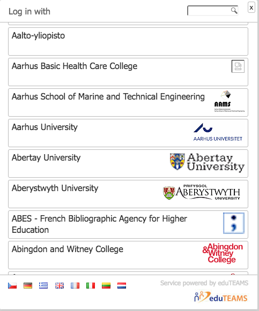Log in with Aarhus University
This screenshot has width=259, height=311.
[x=128, y=133]
